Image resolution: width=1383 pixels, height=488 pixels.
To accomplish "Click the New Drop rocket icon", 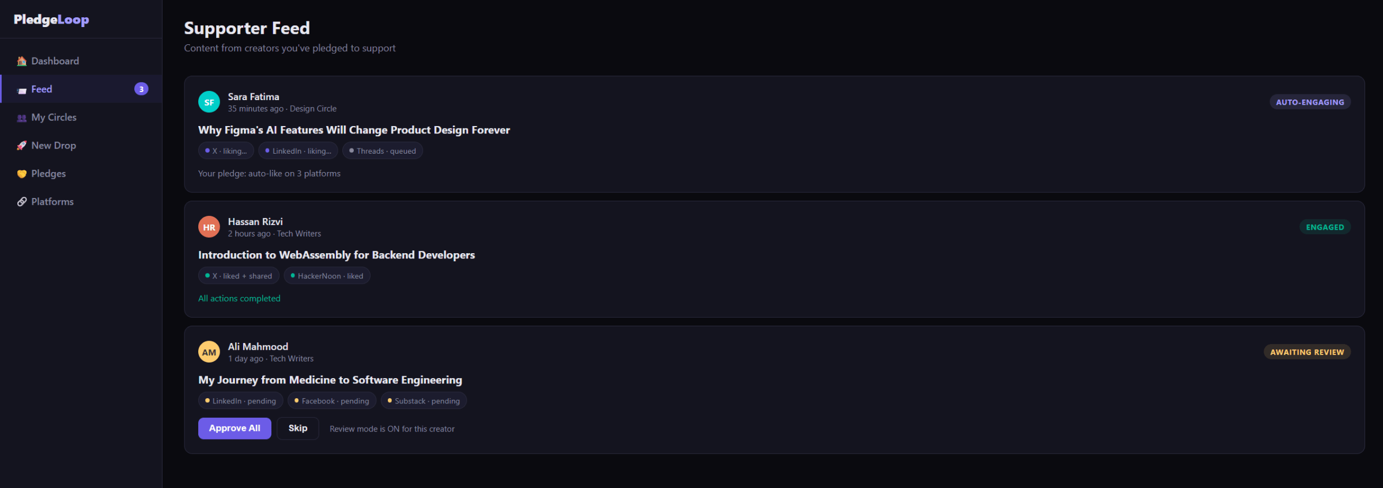I will pyautogui.click(x=21, y=145).
